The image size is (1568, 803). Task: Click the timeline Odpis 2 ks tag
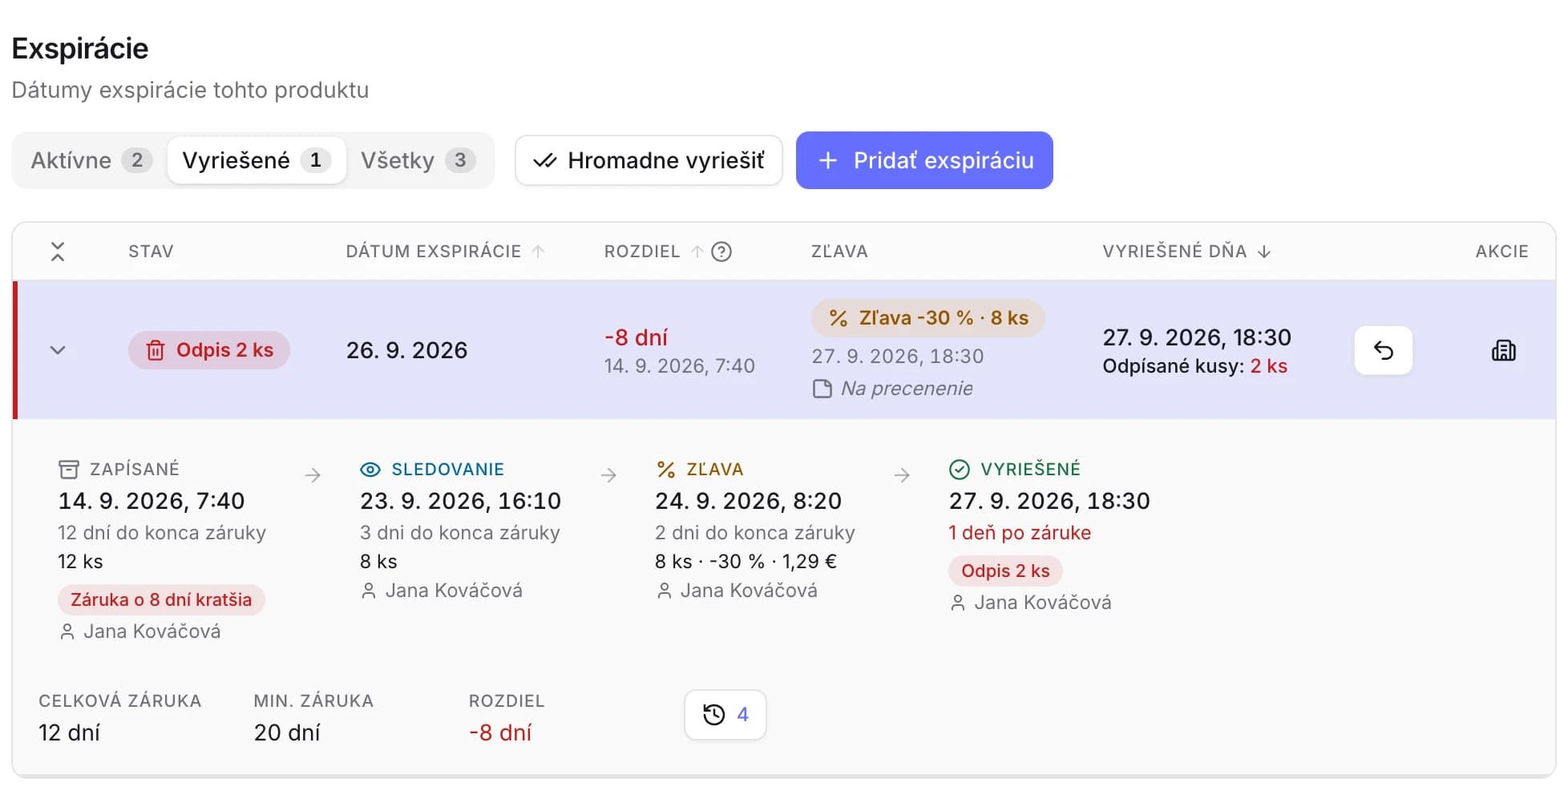coord(1005,571)
